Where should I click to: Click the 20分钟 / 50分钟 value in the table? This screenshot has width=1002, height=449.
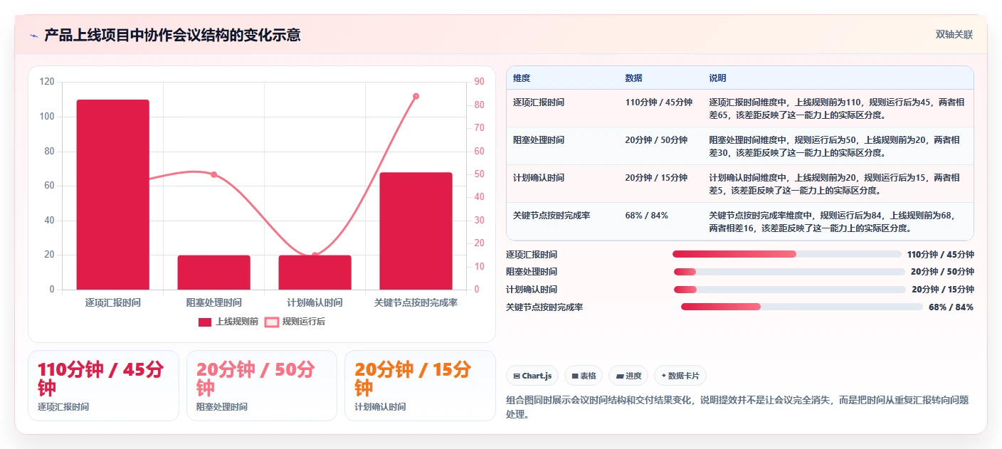coord(656,140)
